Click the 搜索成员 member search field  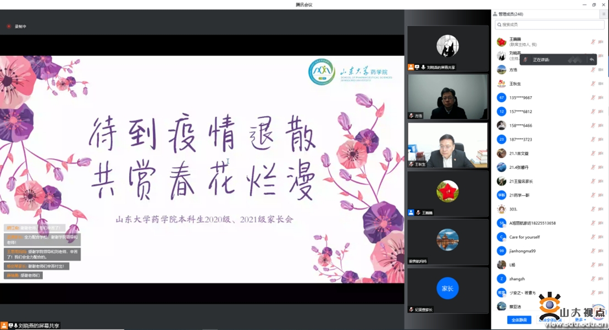coord(550,25)
